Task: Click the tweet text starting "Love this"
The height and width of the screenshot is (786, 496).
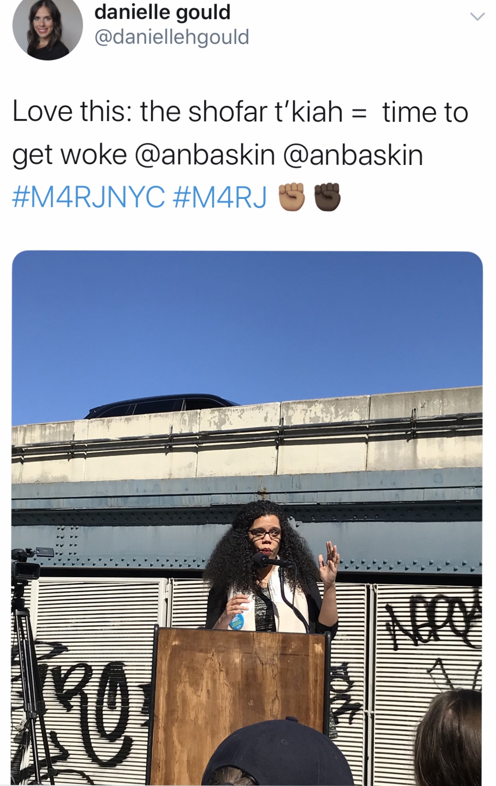Action: pyautogui.click(x=240, y=154)
